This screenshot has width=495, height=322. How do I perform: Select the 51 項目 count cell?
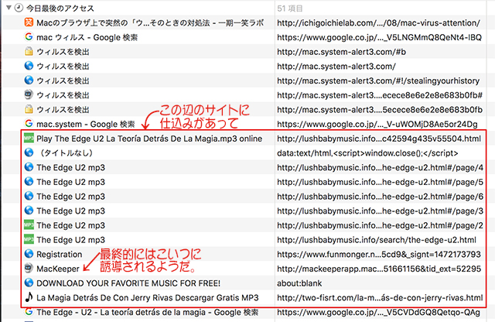[x=290, y=9]
